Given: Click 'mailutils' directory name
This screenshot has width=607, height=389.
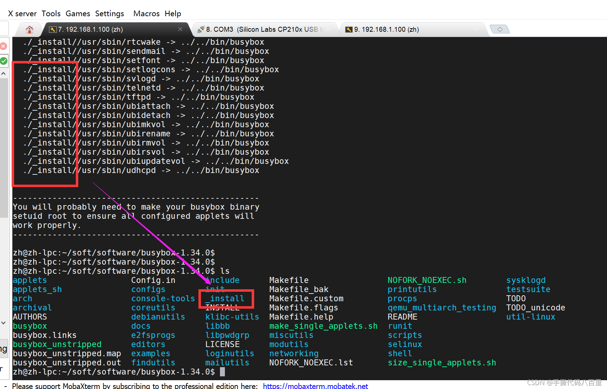Looking at the screenshot, I should click(227, 363).
